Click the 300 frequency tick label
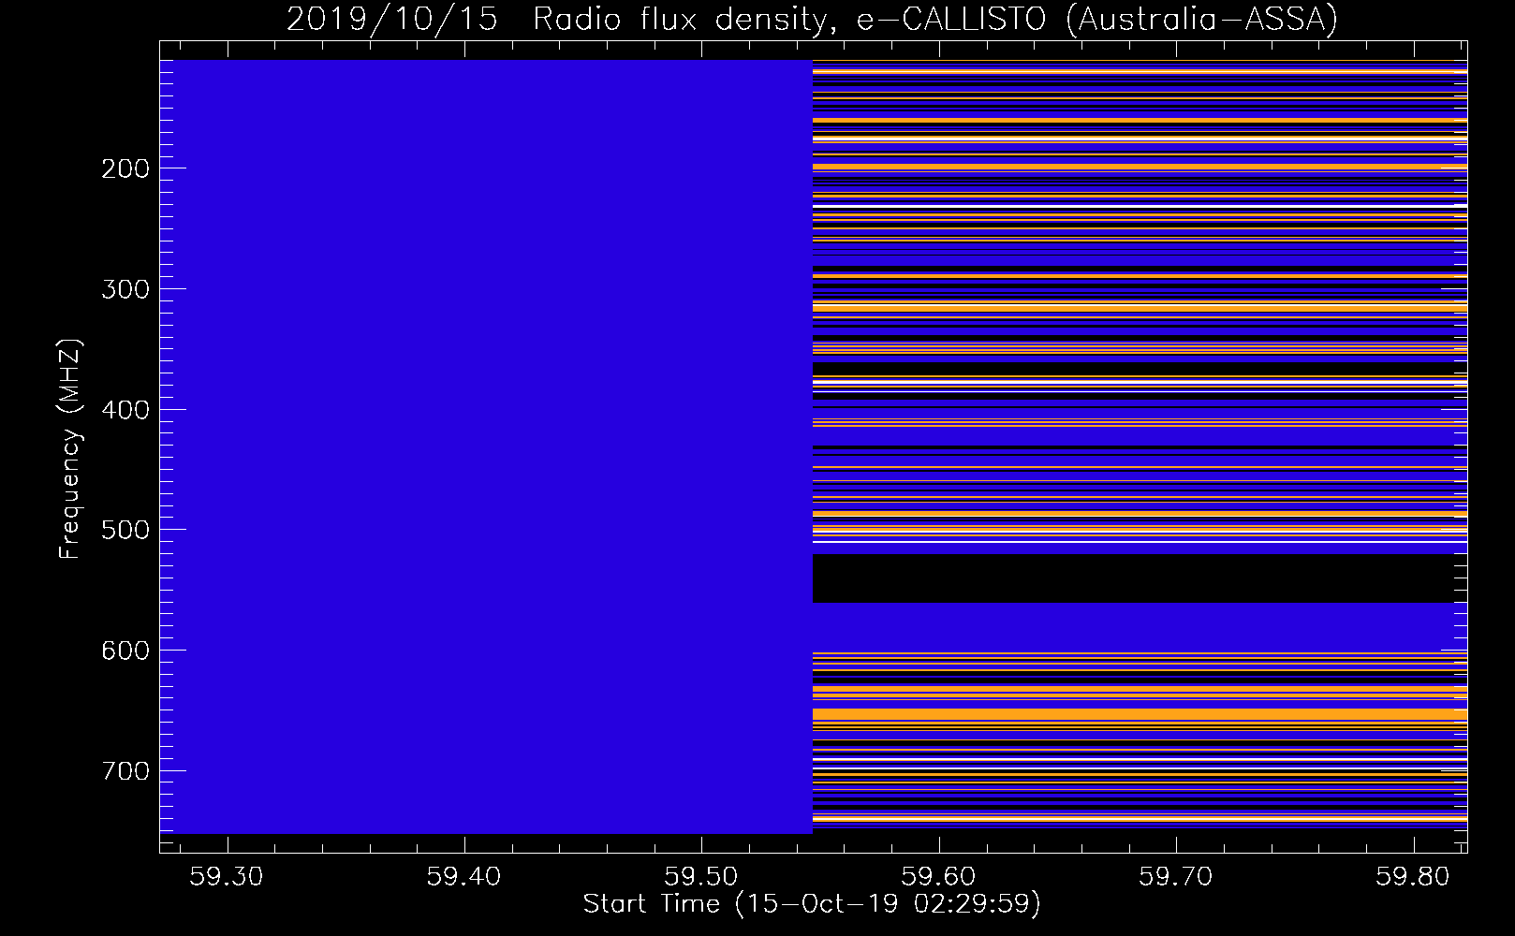Viewport: 1515px width, 936px height. pyautogui.click(x=125, y=289)
